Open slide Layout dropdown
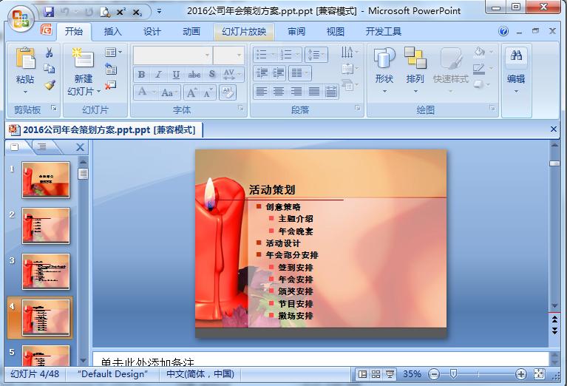Viewport: 567px width, 386px height. [x=113, y=53]
